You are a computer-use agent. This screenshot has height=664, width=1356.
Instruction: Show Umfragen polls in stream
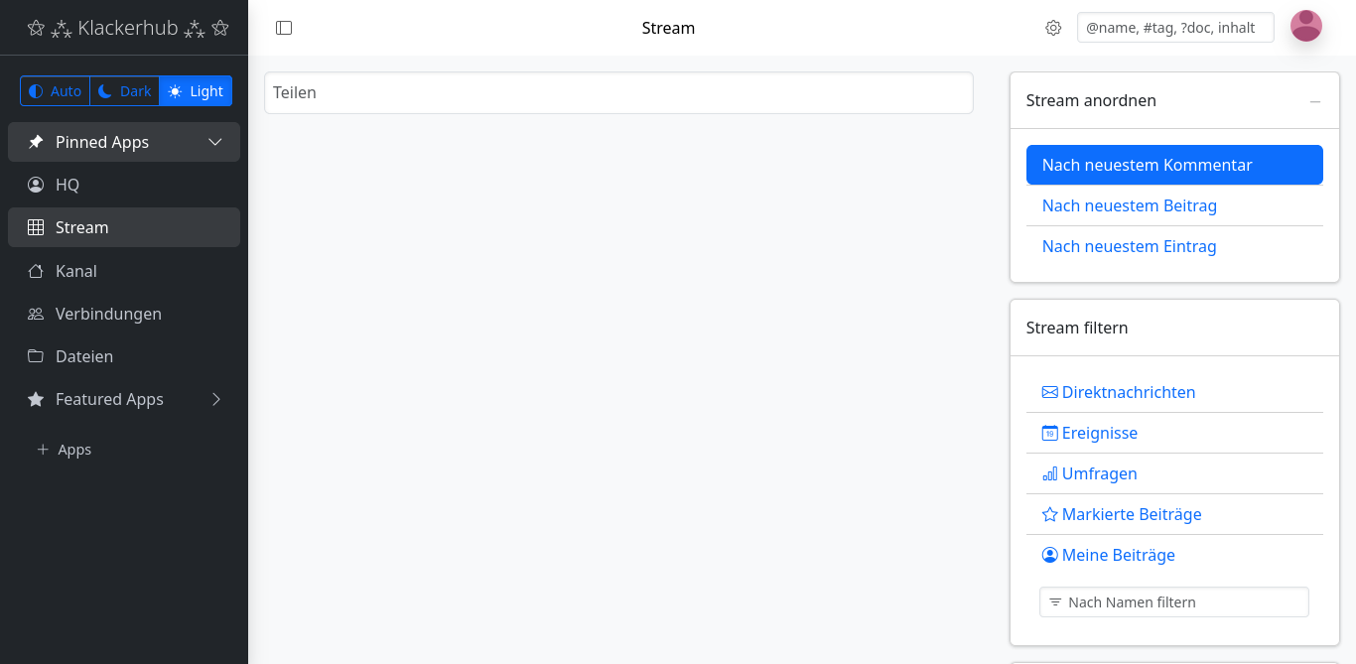tap(1089, 473)
